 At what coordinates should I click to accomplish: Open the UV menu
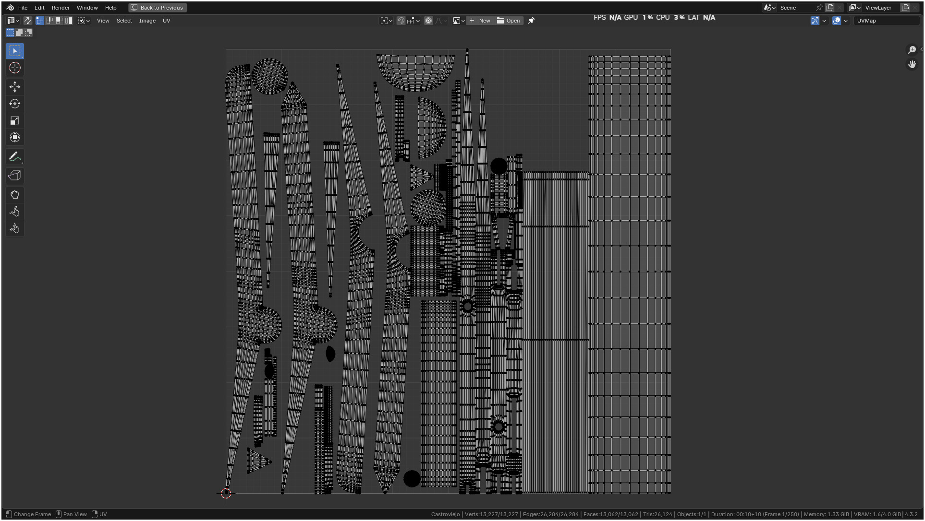(166, 21)
